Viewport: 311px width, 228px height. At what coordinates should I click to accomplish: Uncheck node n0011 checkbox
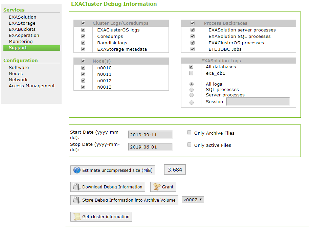83,74
